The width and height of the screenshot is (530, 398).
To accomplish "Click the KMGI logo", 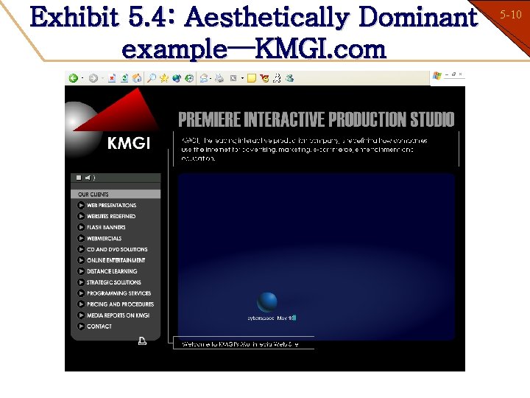I will [x=113, y=123].
